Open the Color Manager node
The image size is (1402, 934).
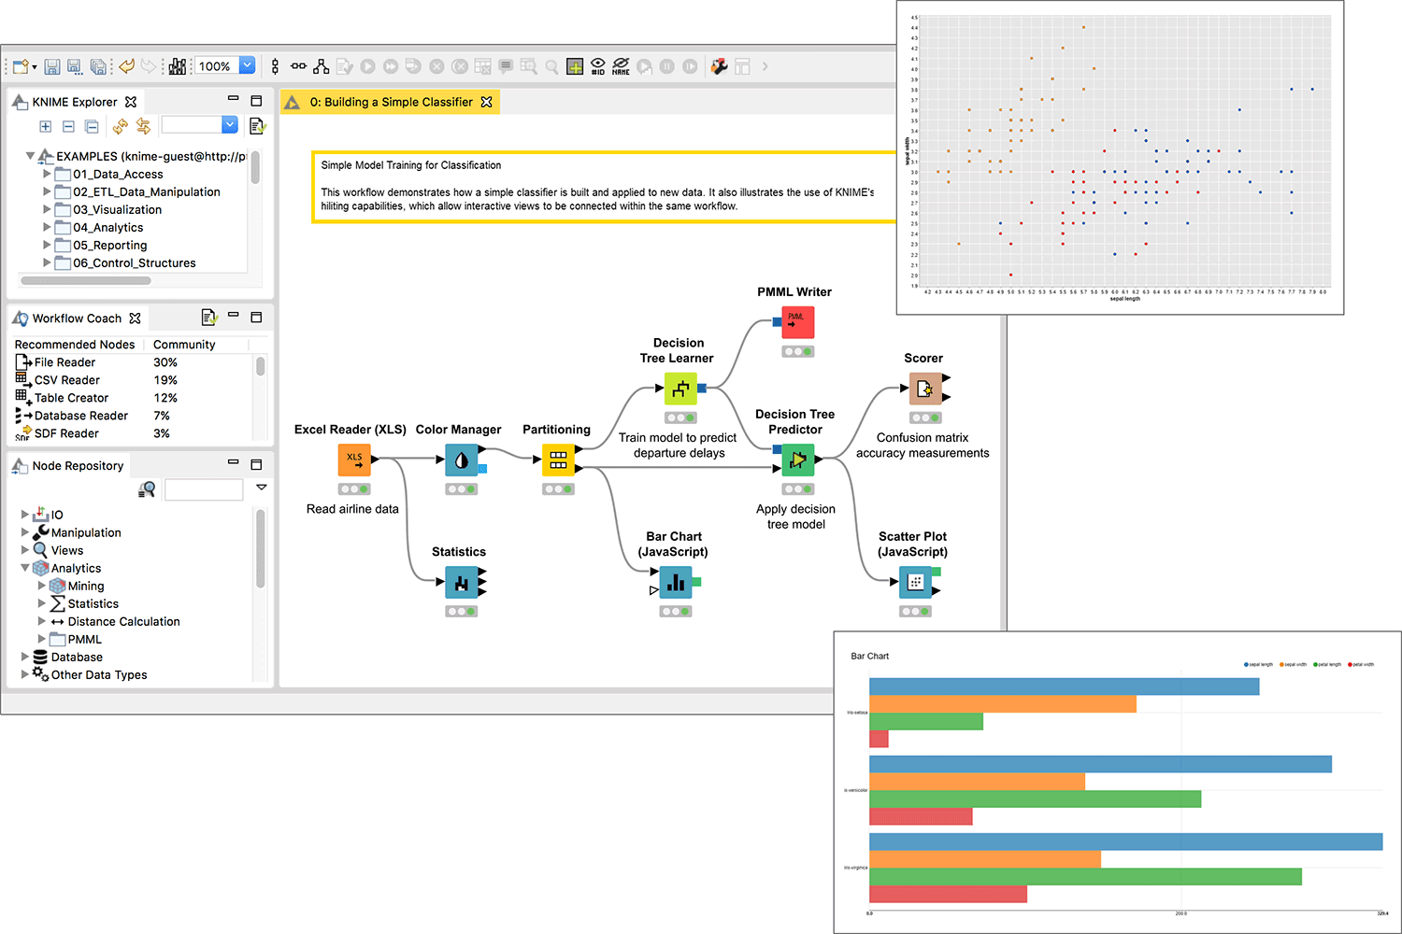pos(460,460)
